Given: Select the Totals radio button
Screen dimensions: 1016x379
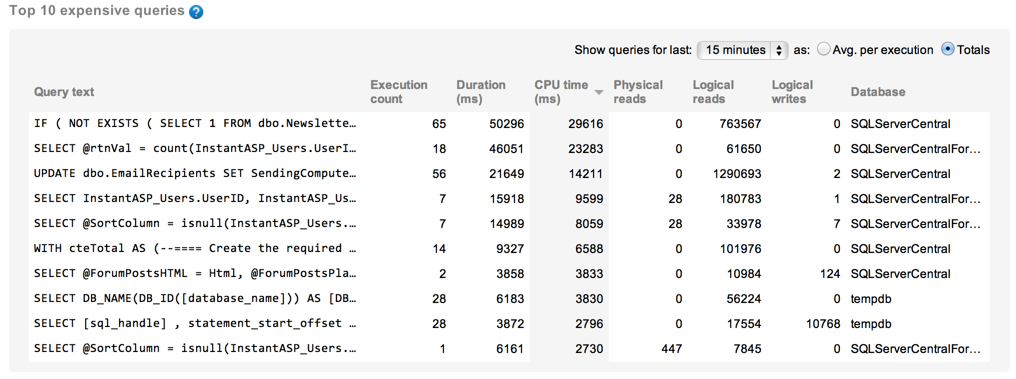Looking at the screenshot, I should [947, 49].
